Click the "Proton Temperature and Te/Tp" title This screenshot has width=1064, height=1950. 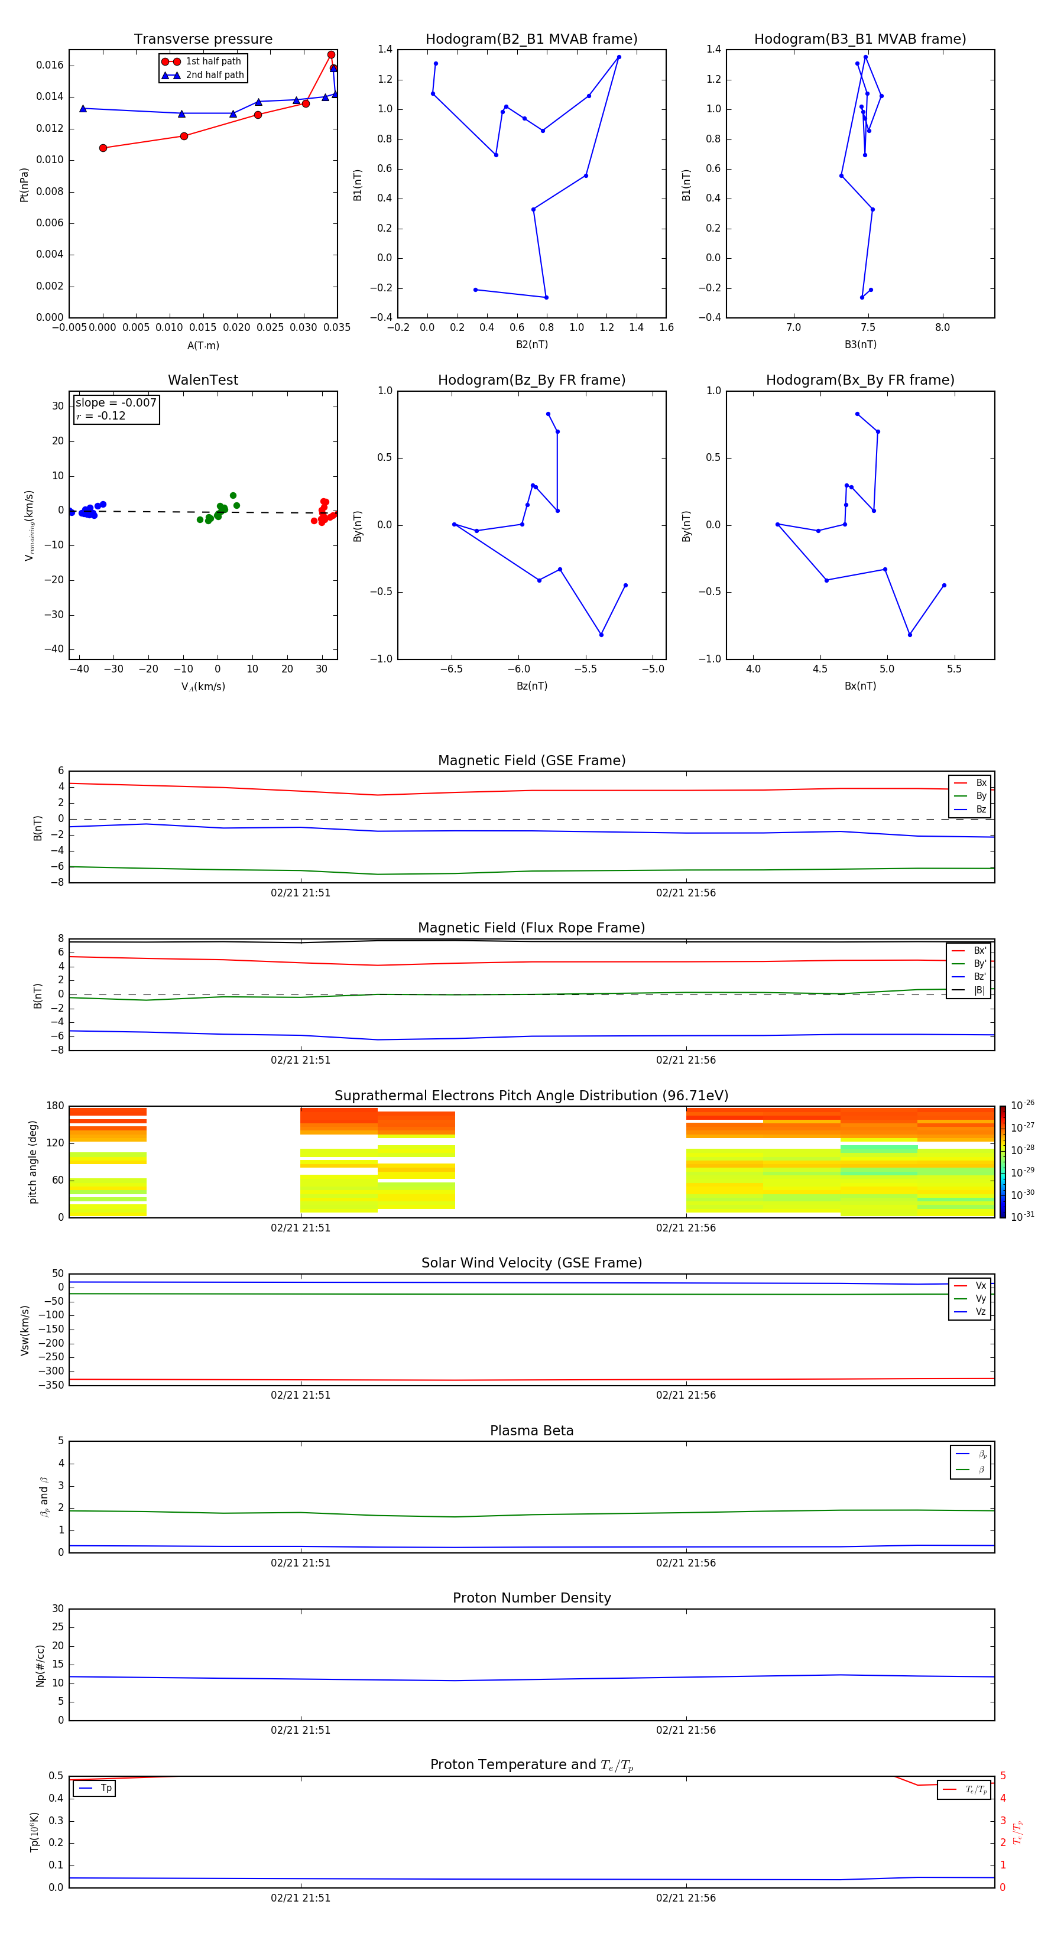click(x=531, y=1766)
